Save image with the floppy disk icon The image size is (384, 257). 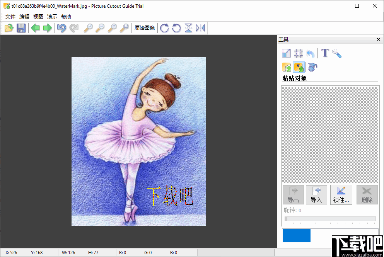[x=21, y=28]
